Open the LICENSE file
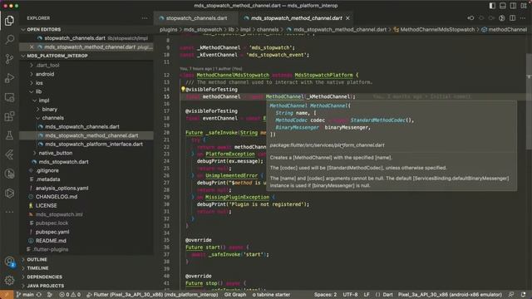Viewport: 532px width, 299px height. coord(47,205)
